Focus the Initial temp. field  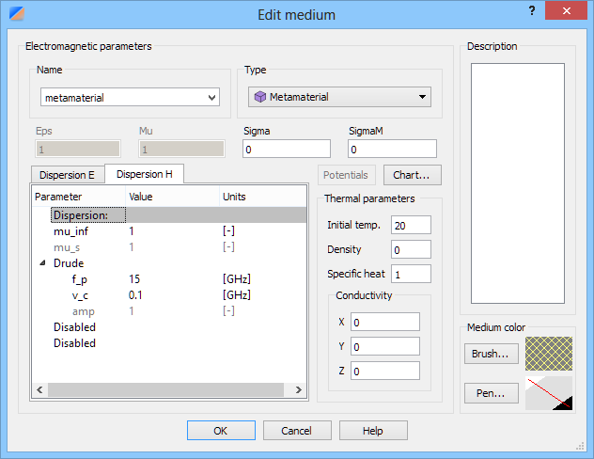pos(411,226)
